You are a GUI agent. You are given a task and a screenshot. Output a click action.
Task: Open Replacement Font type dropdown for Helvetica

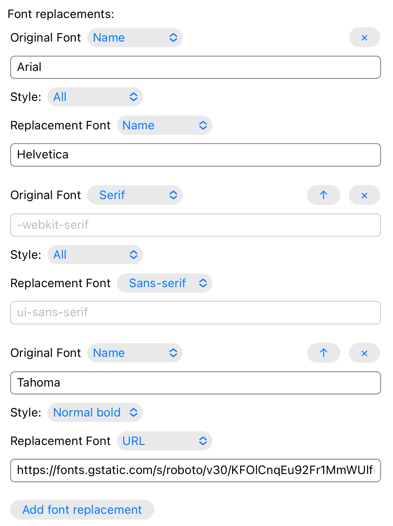165,125
